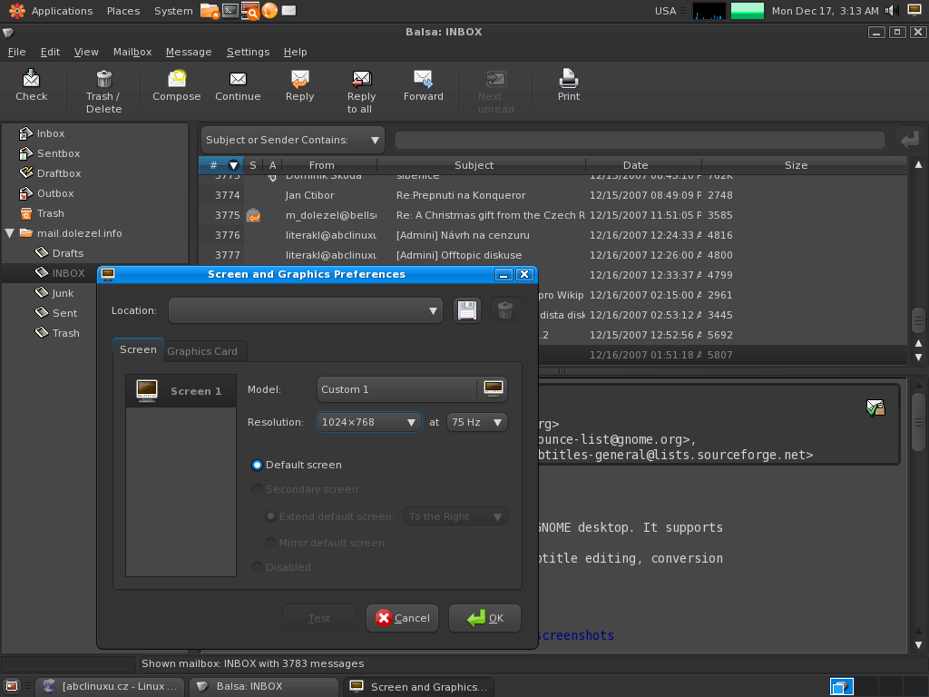The height and width of the screenshot is (697, 929).
Task: Switch to the Graphics Card tab
Action: click(x=202, y=351)
